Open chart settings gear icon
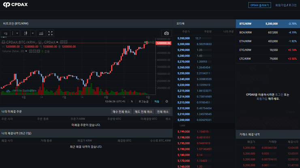 (167, 102)
